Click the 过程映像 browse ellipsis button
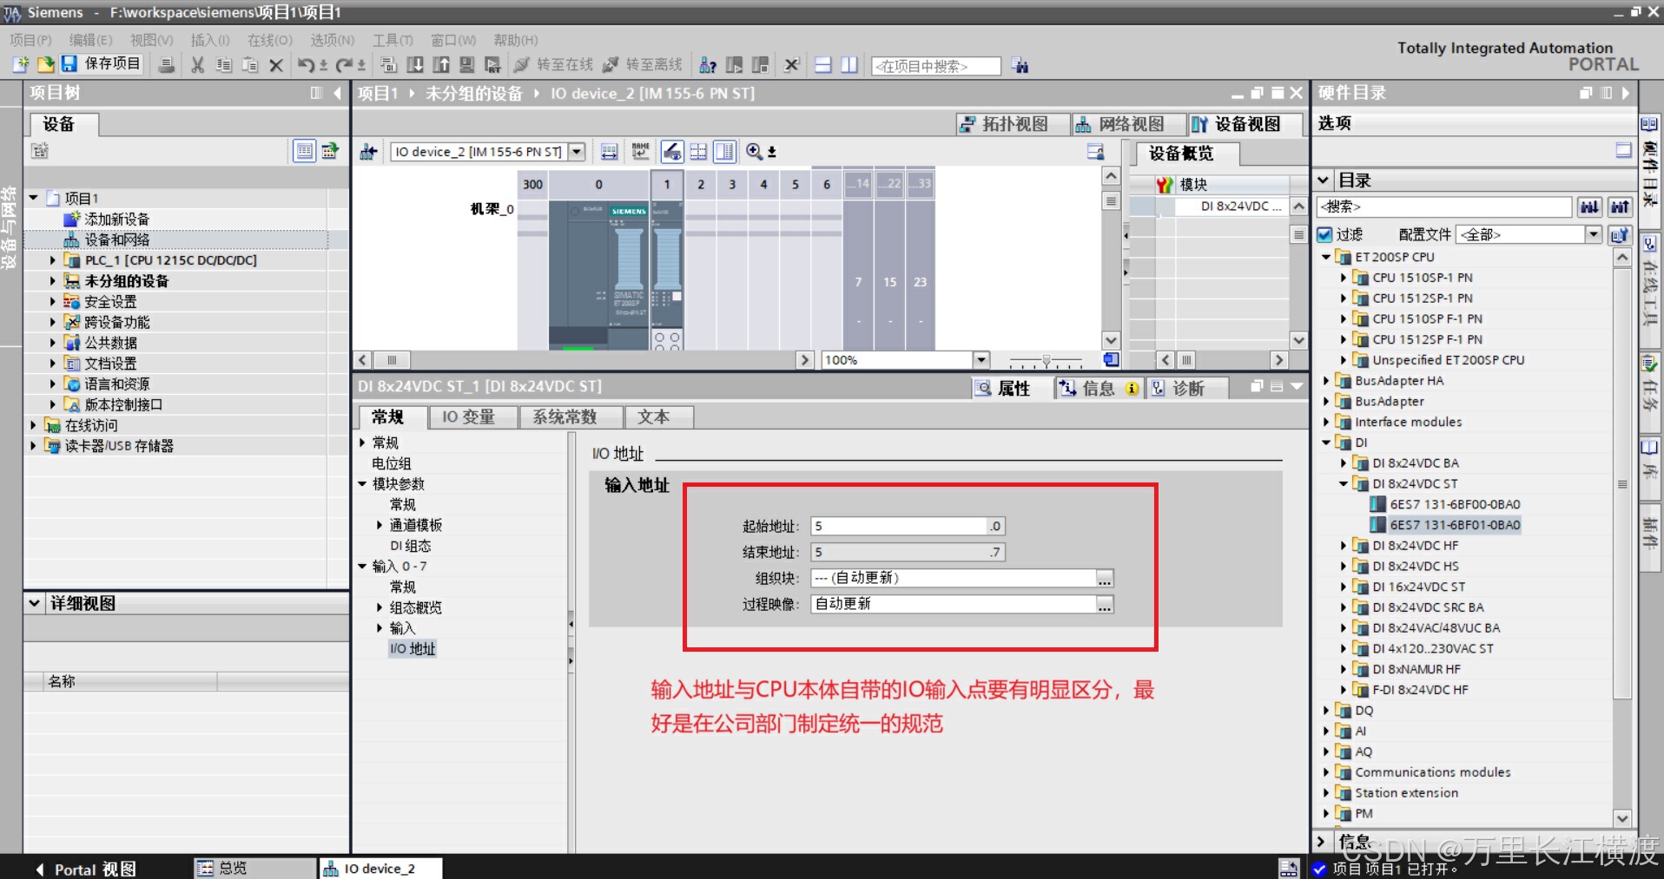1664x879 pixels. [1105, 604]
